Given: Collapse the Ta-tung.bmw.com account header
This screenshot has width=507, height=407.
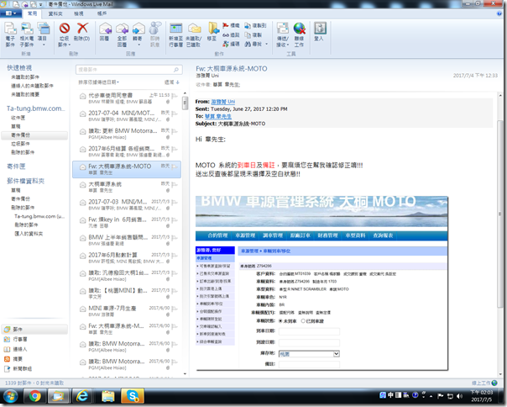Looking at the screenshot, I should [35, 108].
